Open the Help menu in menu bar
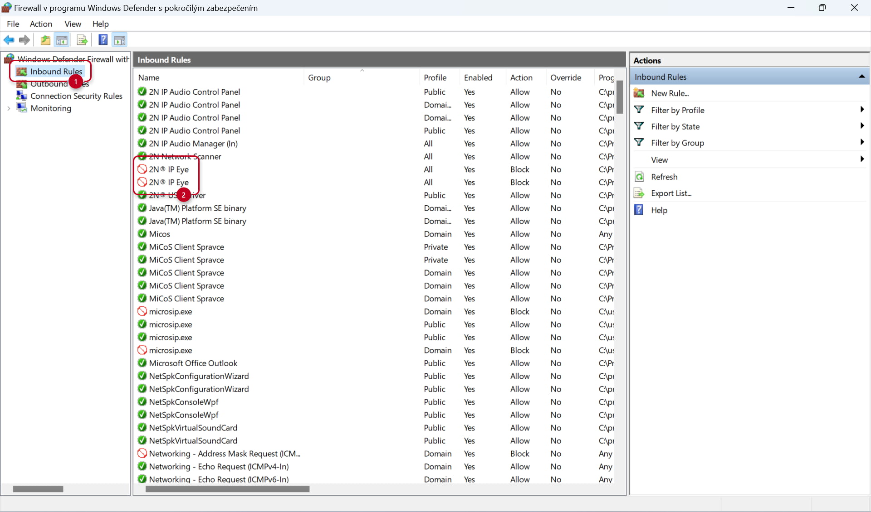This screenshot has height=512, width=871. point(100,24)
